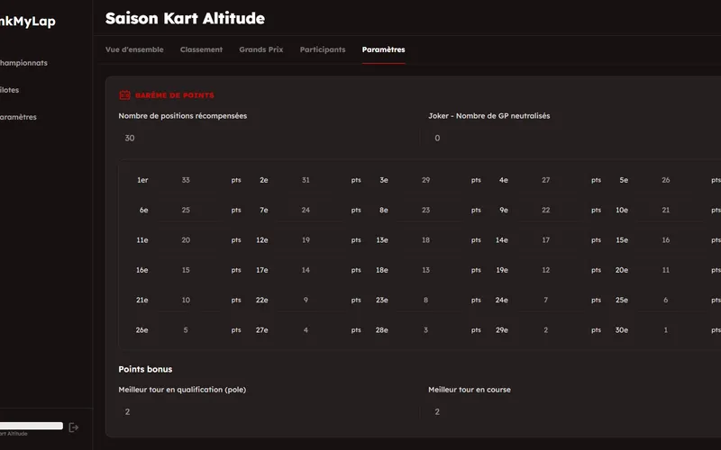Click the Barème de points section icon
Viewport: 721px width, 450px height.
[x=125, y=95]
